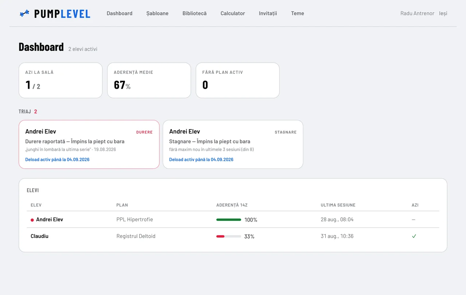Open the Calculator nav item

233,13
